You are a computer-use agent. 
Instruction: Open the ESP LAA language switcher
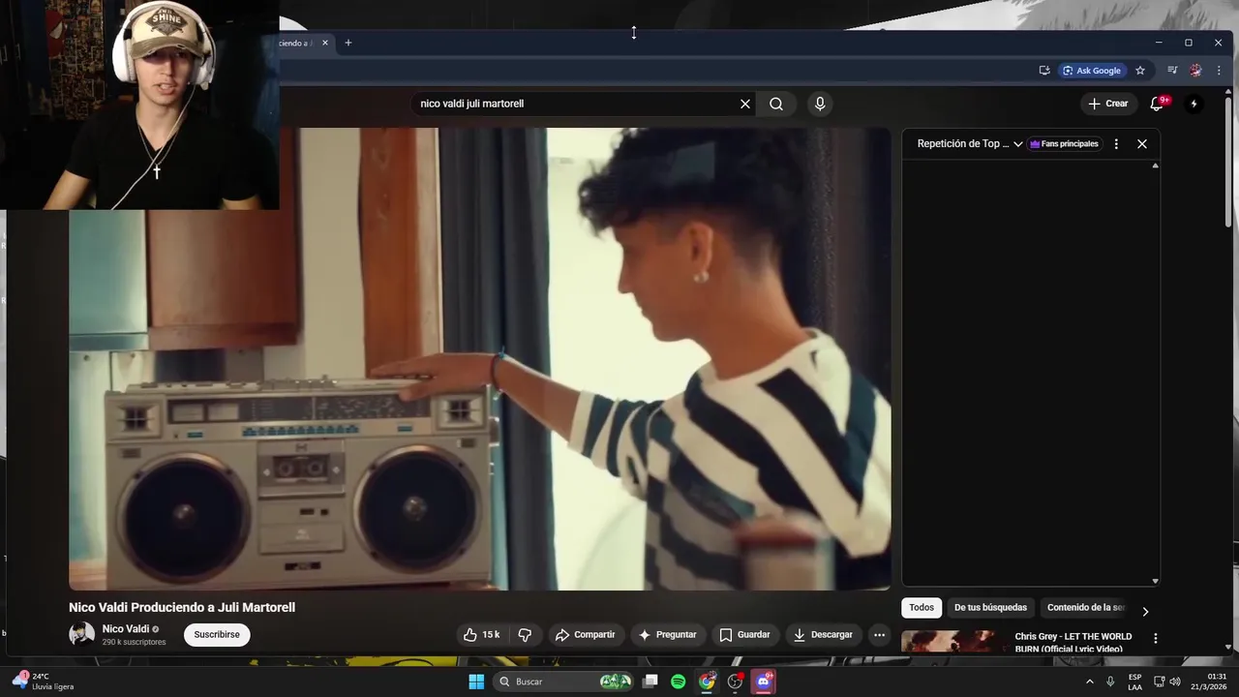[x=1134, y=682]
